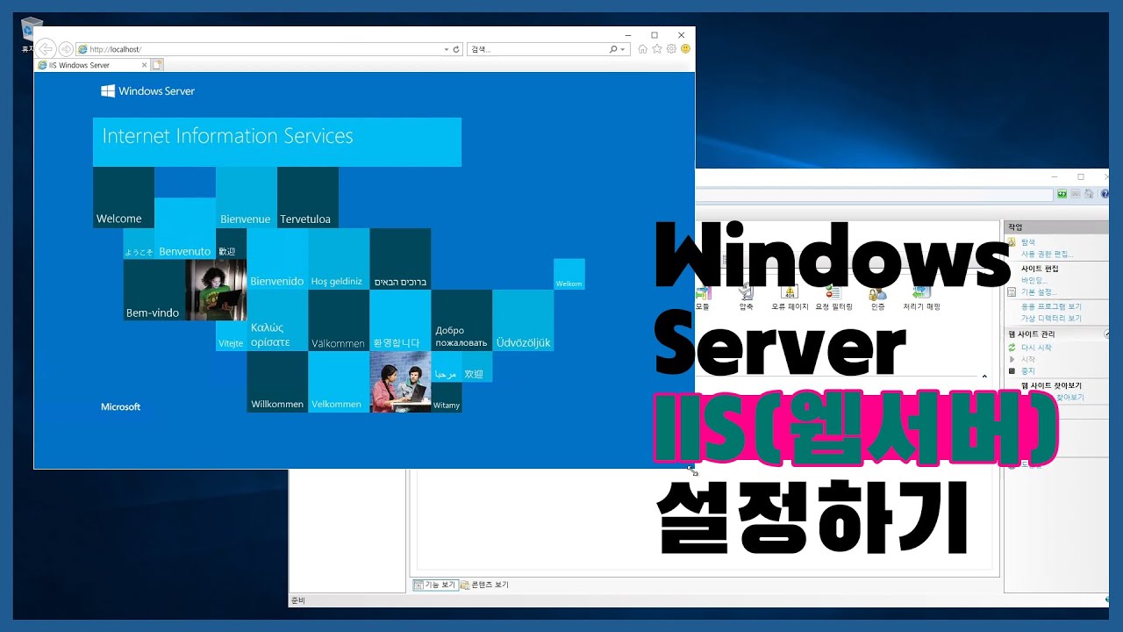Open 기본 설정 basic settings link
The height and width of the screenshot is (632, 1123).
click(1039, 292)
